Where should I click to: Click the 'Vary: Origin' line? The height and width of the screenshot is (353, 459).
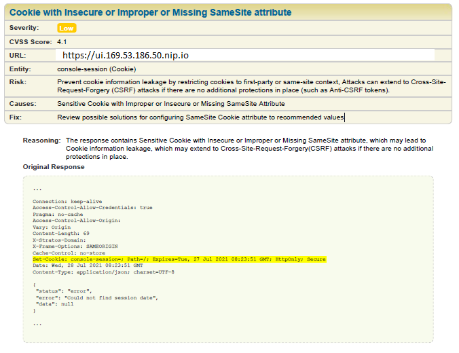click(x=52, y=227)
